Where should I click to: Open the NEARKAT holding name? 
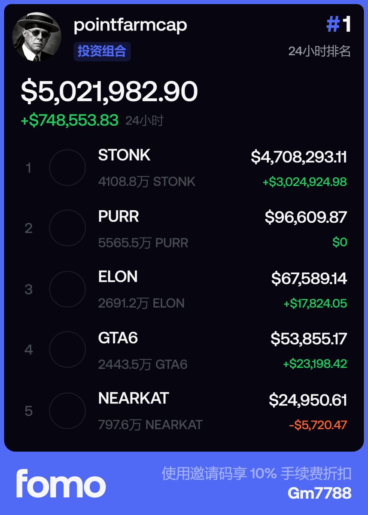134,399
